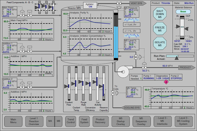Click the reactor M5 level bar

[116, 37]
